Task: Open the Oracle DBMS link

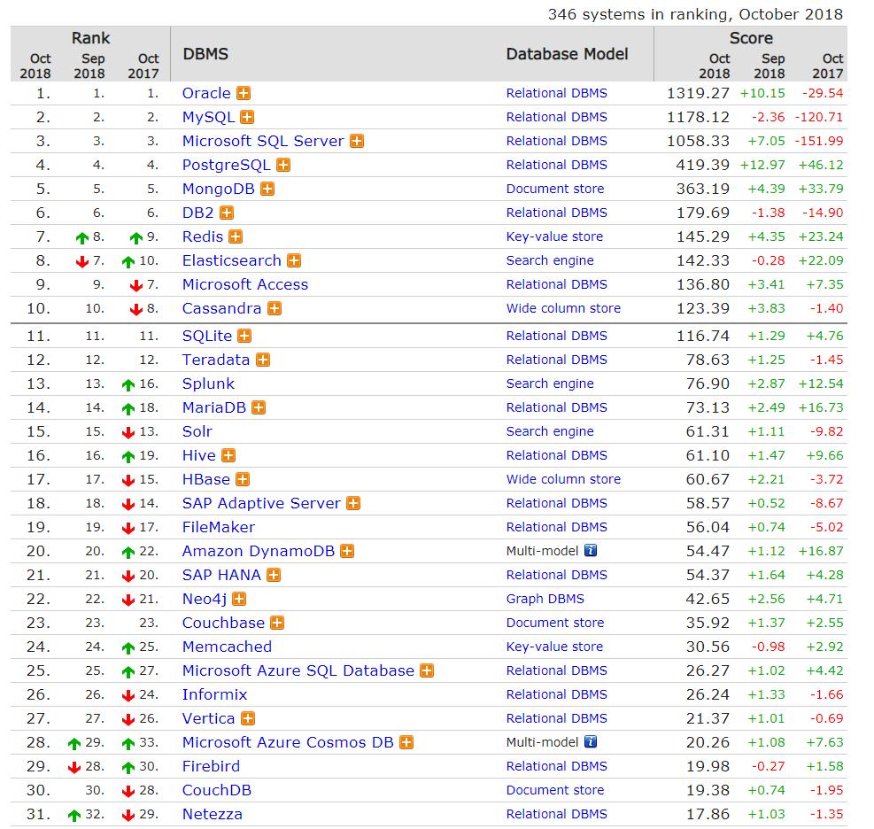Action: (206, 93)
